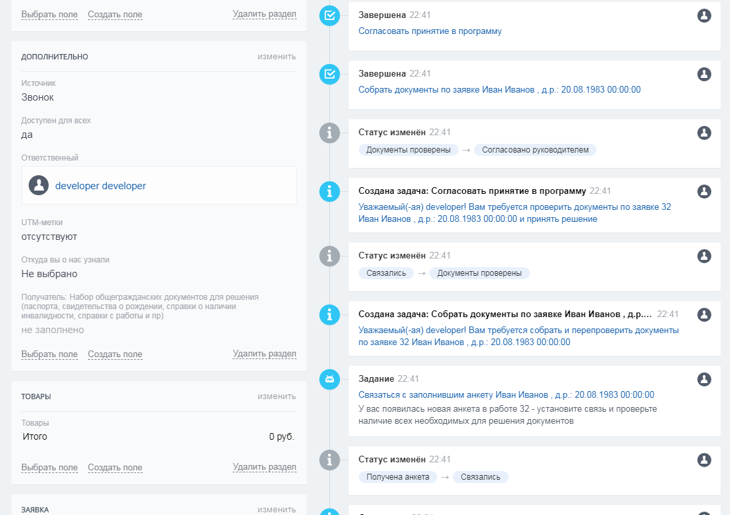
Task: Click the 'Согласовано руководителем' status badge
Action: click(535, 150)
